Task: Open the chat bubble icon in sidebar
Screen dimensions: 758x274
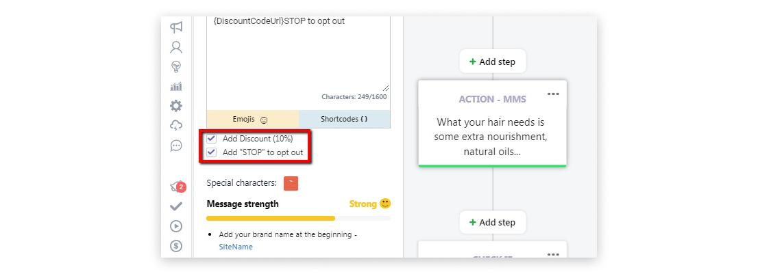Action: tap(176, 146)
